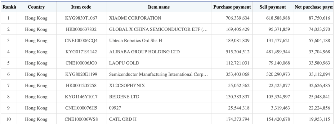Click the LAOPU GOLD item name
The image size is (335, 124).
point(124,63)
